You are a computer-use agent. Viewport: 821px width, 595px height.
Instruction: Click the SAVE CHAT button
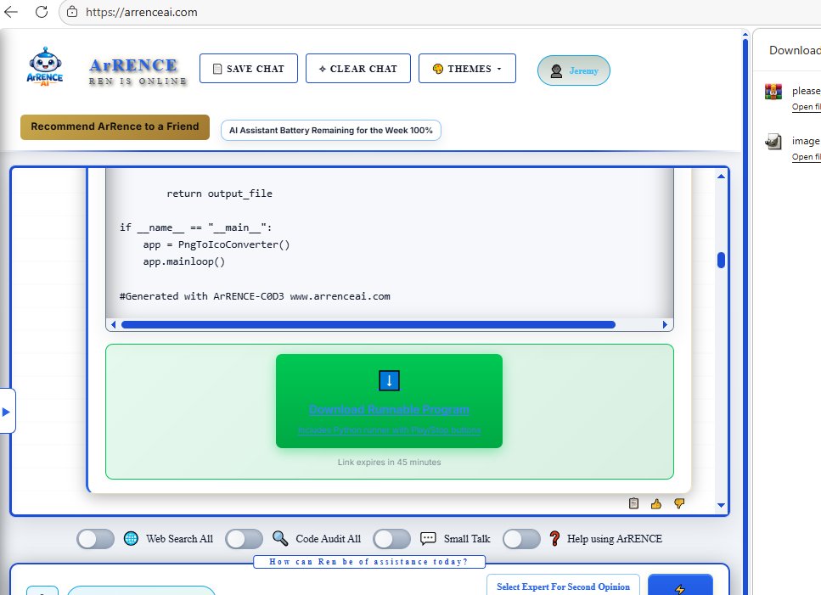[249, 69]
